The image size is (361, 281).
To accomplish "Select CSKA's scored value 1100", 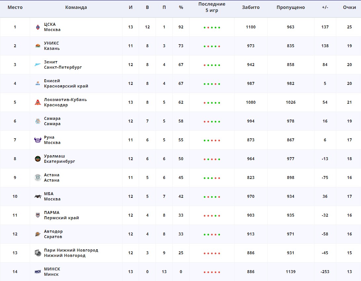I will [251, 27].
